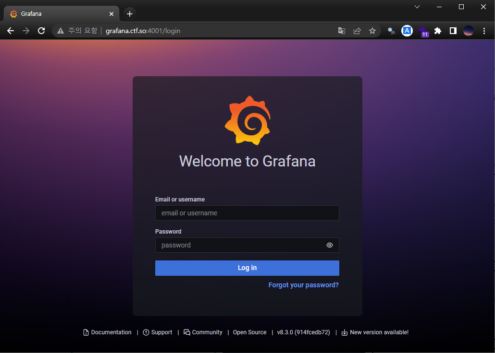Viewport: 495px width, 353px height.
Task: Open the blue A extension icon
Action: click(x=407, y=31)
